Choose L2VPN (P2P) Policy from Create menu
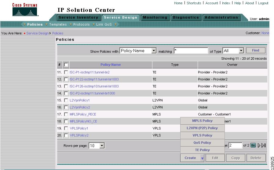Screen dimensions: 274x170 (202, 128)
